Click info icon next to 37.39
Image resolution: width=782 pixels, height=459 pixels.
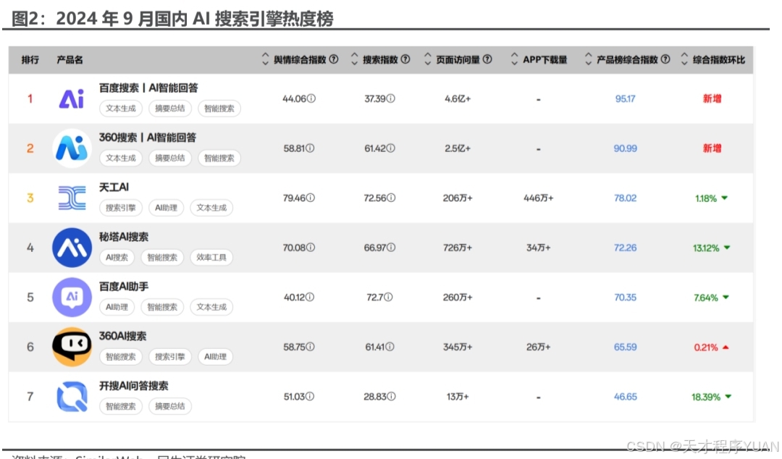point(391,98)
